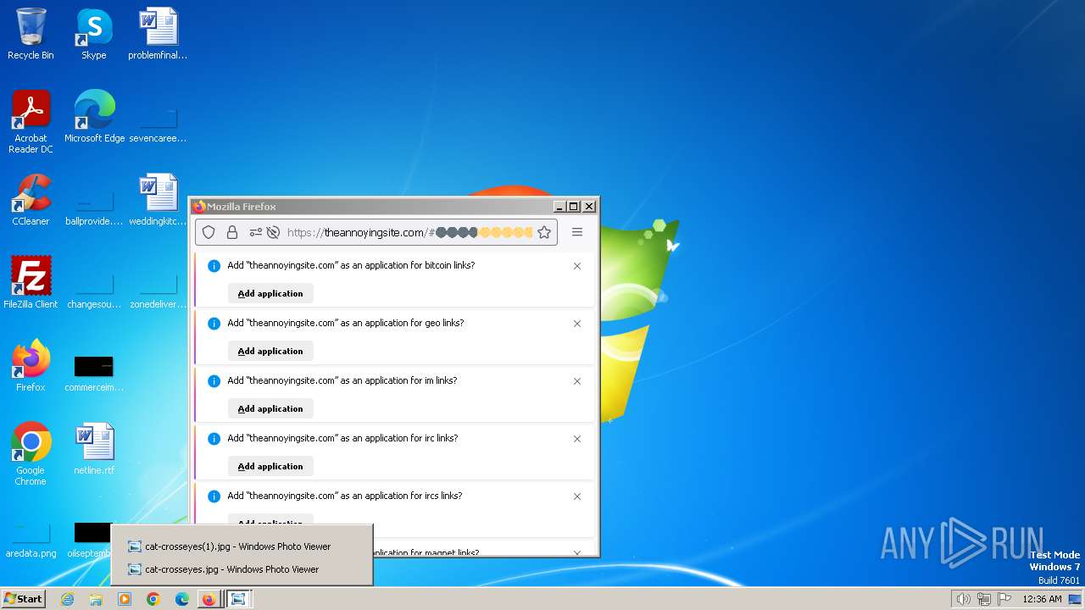Open the problemfinal Word document icon
Screen dimensions: 1085x610
[158, 34]
